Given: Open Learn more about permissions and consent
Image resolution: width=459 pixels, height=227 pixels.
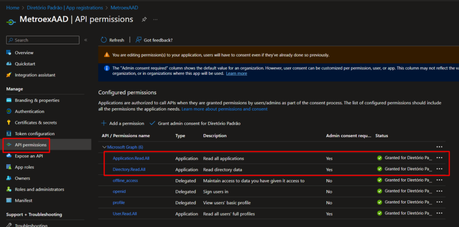Looking at the screenshot, I should point(225,109).
